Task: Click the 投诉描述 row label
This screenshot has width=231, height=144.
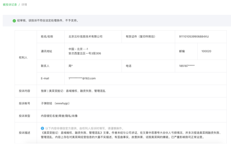Action: pos(24,133)
